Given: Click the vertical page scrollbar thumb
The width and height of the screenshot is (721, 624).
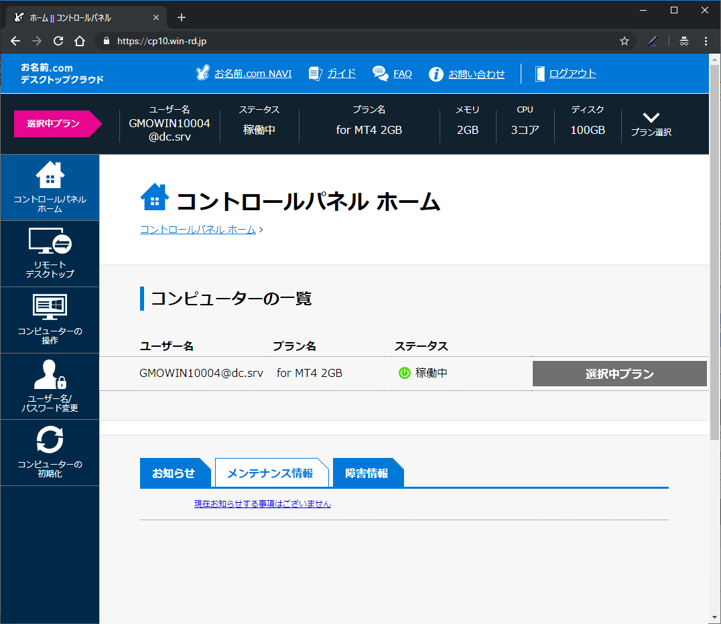Looking at the screenshot, I should click(714, 252).
